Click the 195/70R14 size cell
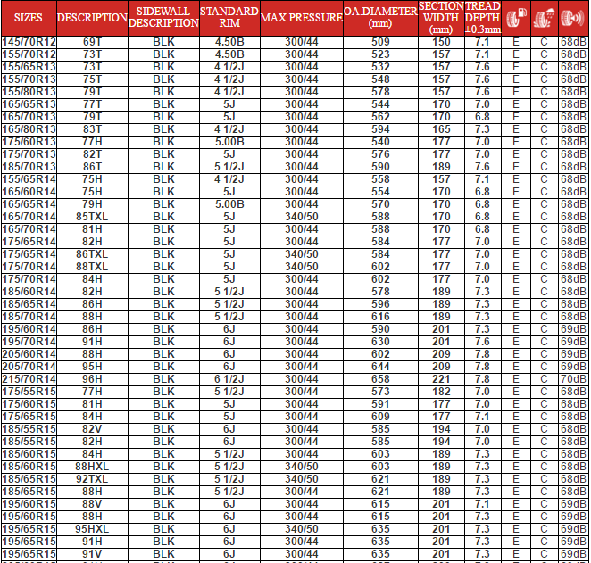This screenshot has height=563, width=591. click(29, 342)
